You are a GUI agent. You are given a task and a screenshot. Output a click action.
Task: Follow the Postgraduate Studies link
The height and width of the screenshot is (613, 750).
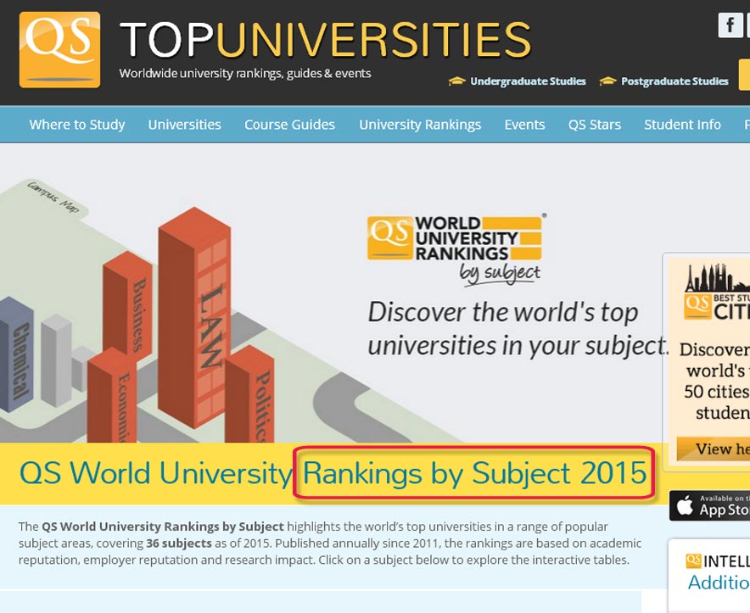pos(674,81)
